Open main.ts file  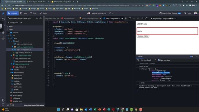coord(16,81)
